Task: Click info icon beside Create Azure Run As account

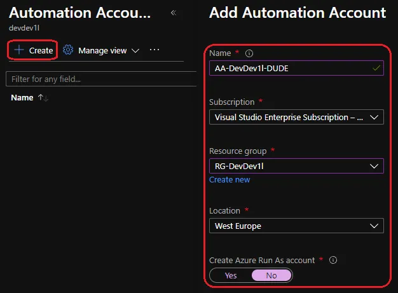Action: coord(333,260)
